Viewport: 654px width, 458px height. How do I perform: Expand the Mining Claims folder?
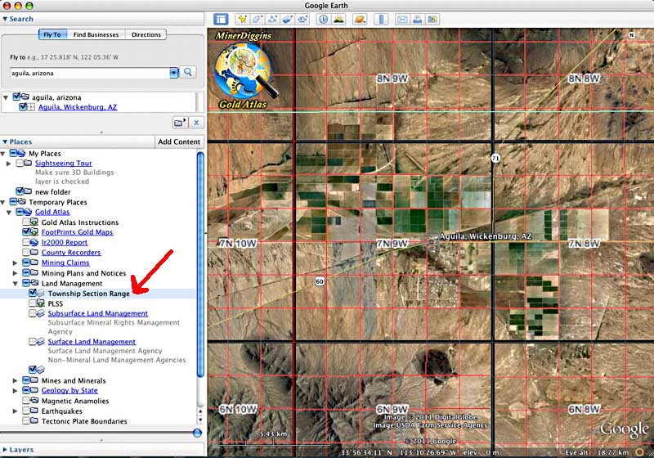15,263
